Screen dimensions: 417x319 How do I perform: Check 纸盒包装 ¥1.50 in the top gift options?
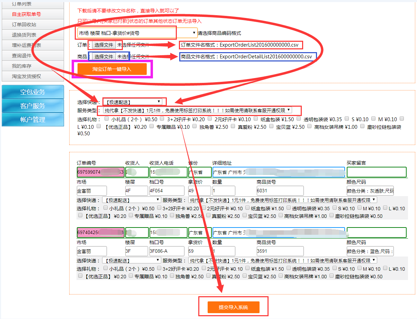[256, 119]
